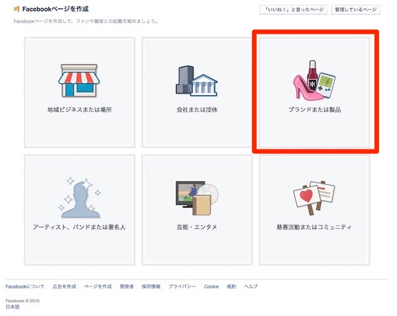Open the 広告を作成 footer link
Viewport: 397px width, 316px height.
pyautogui.click(x=64, y=286)
